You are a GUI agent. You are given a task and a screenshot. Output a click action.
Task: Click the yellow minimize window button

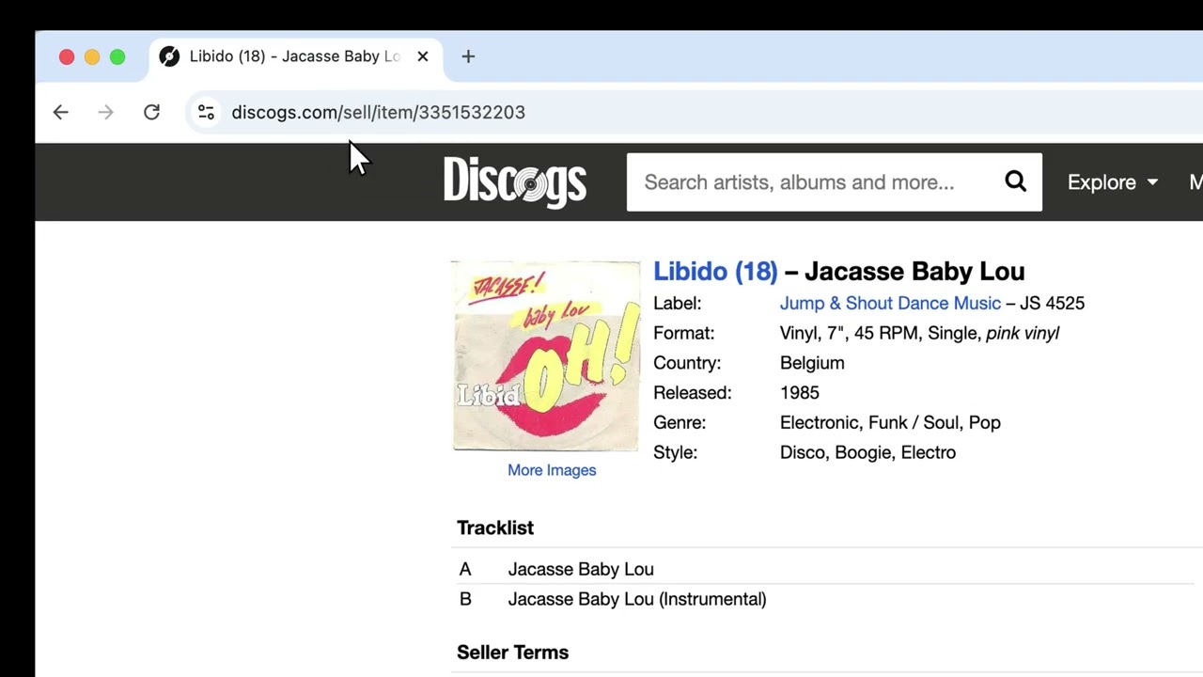point(92,56)
